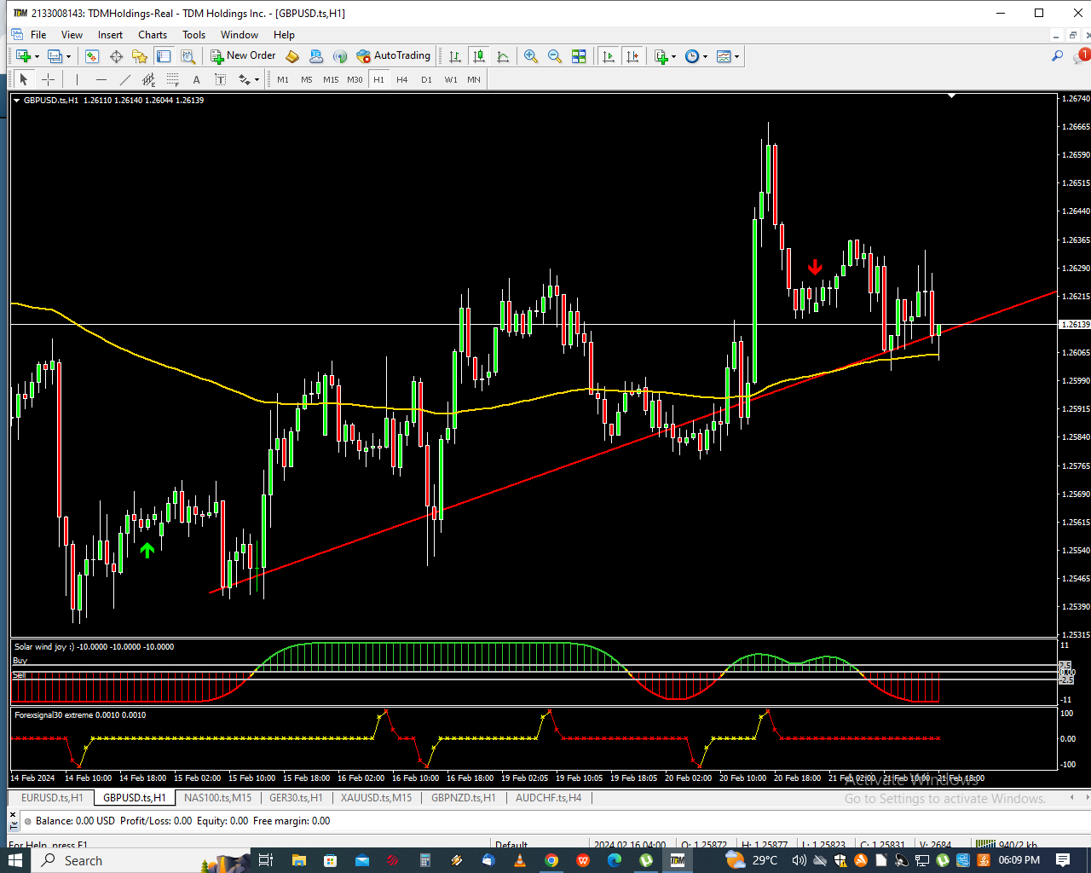Open the Charts menu

(x=153, y=35)
